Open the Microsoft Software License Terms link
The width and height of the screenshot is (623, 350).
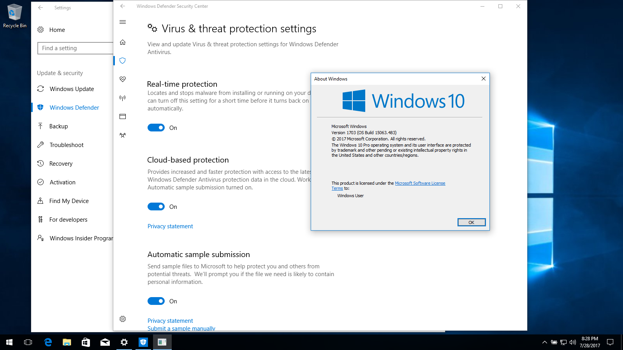tap(420, 183)
